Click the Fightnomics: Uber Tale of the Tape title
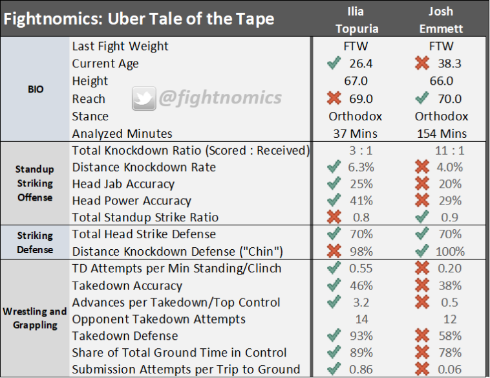Screen dimensions: 490x378 pos(139,19)
